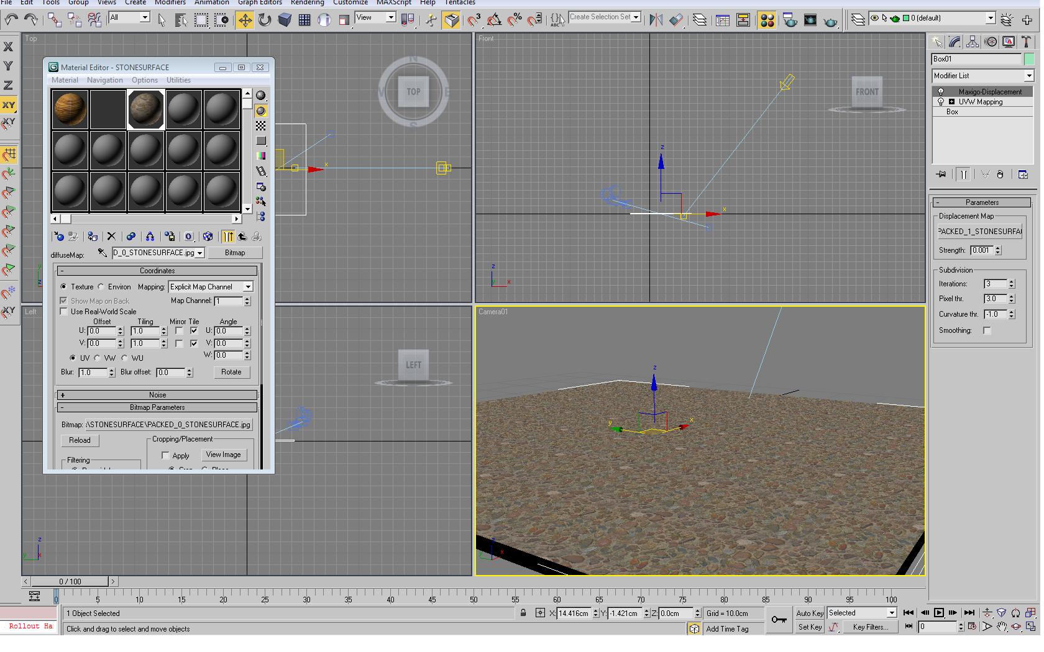
Task: Click Reset Map/Mtl X icon
Action: 111,237
